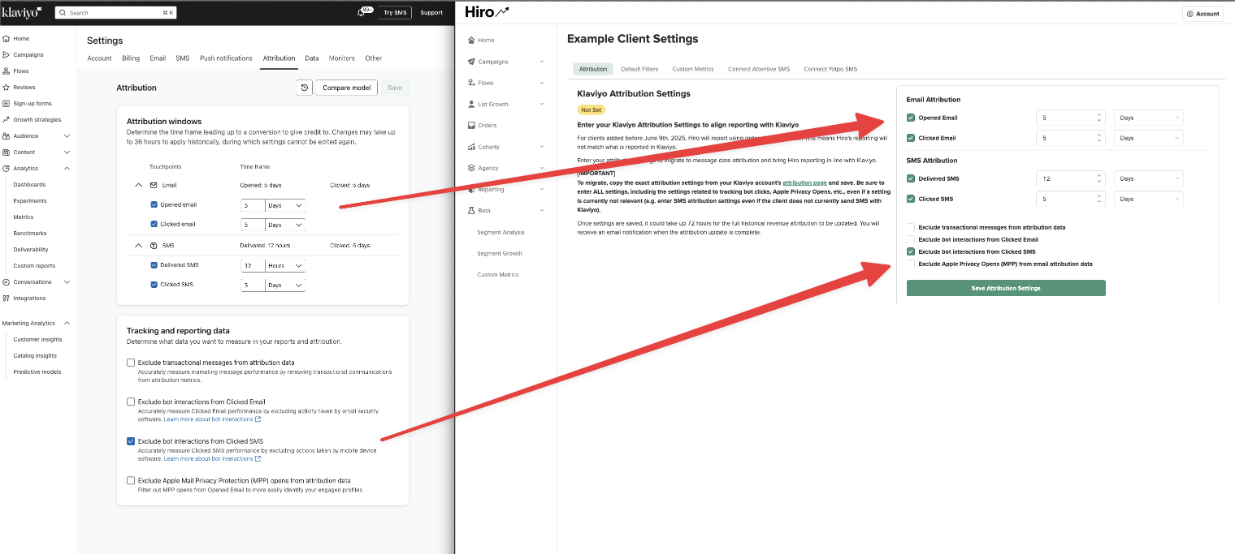Switch to Klaviyo Monitors settings tab
The image size is (1235, 554).
(342, 58)
